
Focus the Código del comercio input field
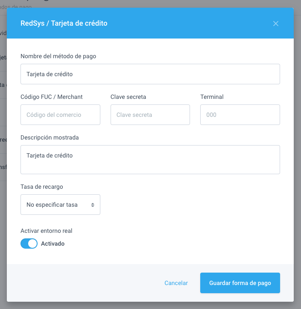pos(60,115)
